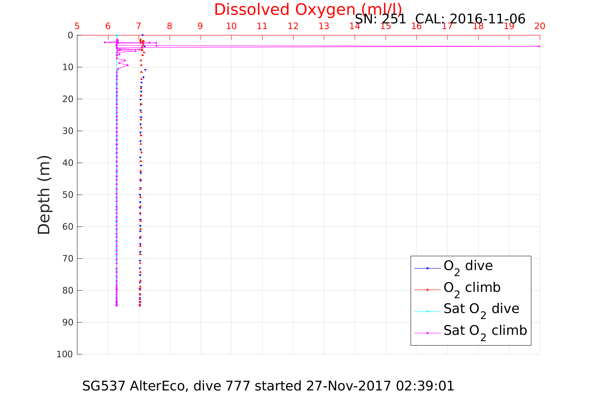Select the 'Sat O2 dive' legend entry

pos(481,310)
